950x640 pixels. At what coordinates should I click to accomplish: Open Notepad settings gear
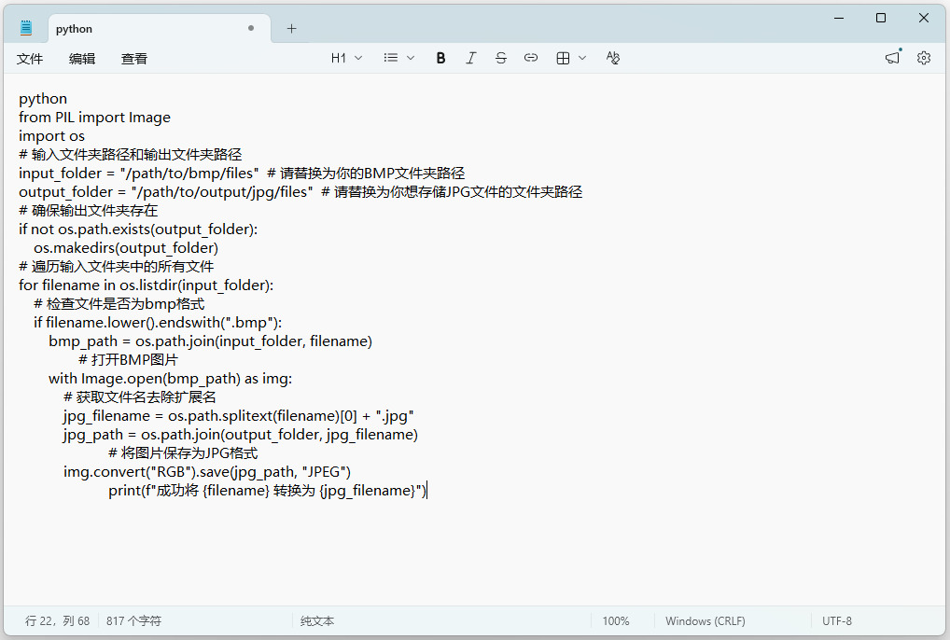coord(923,58)
